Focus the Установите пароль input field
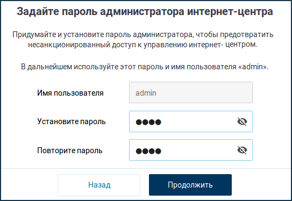The width and height of the screenshot is (292, 201). [x=191, y=121]
